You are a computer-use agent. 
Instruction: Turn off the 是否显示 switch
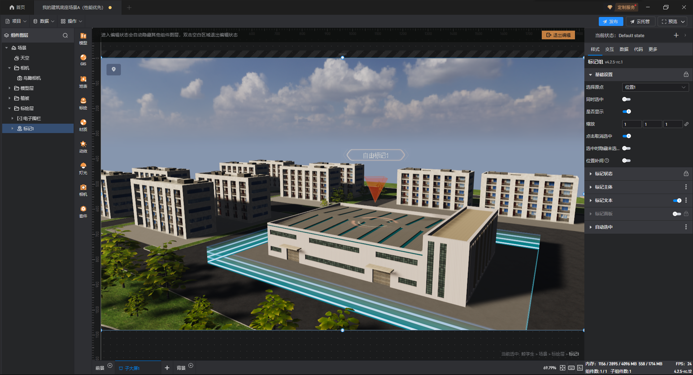click(x=627, y=111)
